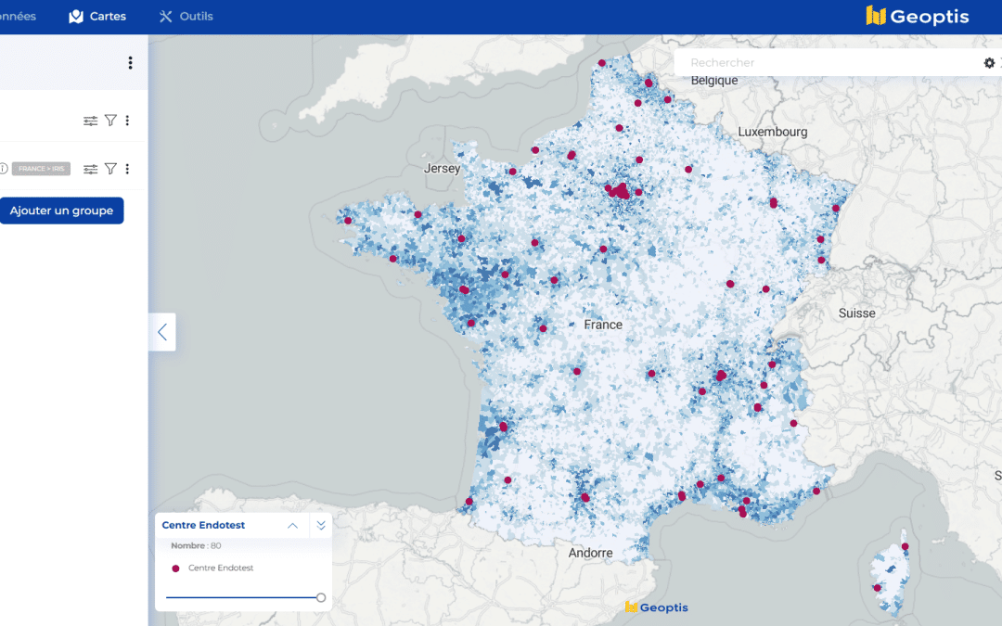The height and width of the screenshot is (626, 1002).
Task: Open settings sliders for first layer row
Action: (x=90, y=120)
